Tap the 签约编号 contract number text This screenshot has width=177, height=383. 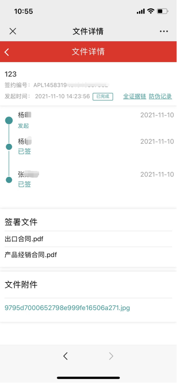pyautogui.click(x=57, y=85)
